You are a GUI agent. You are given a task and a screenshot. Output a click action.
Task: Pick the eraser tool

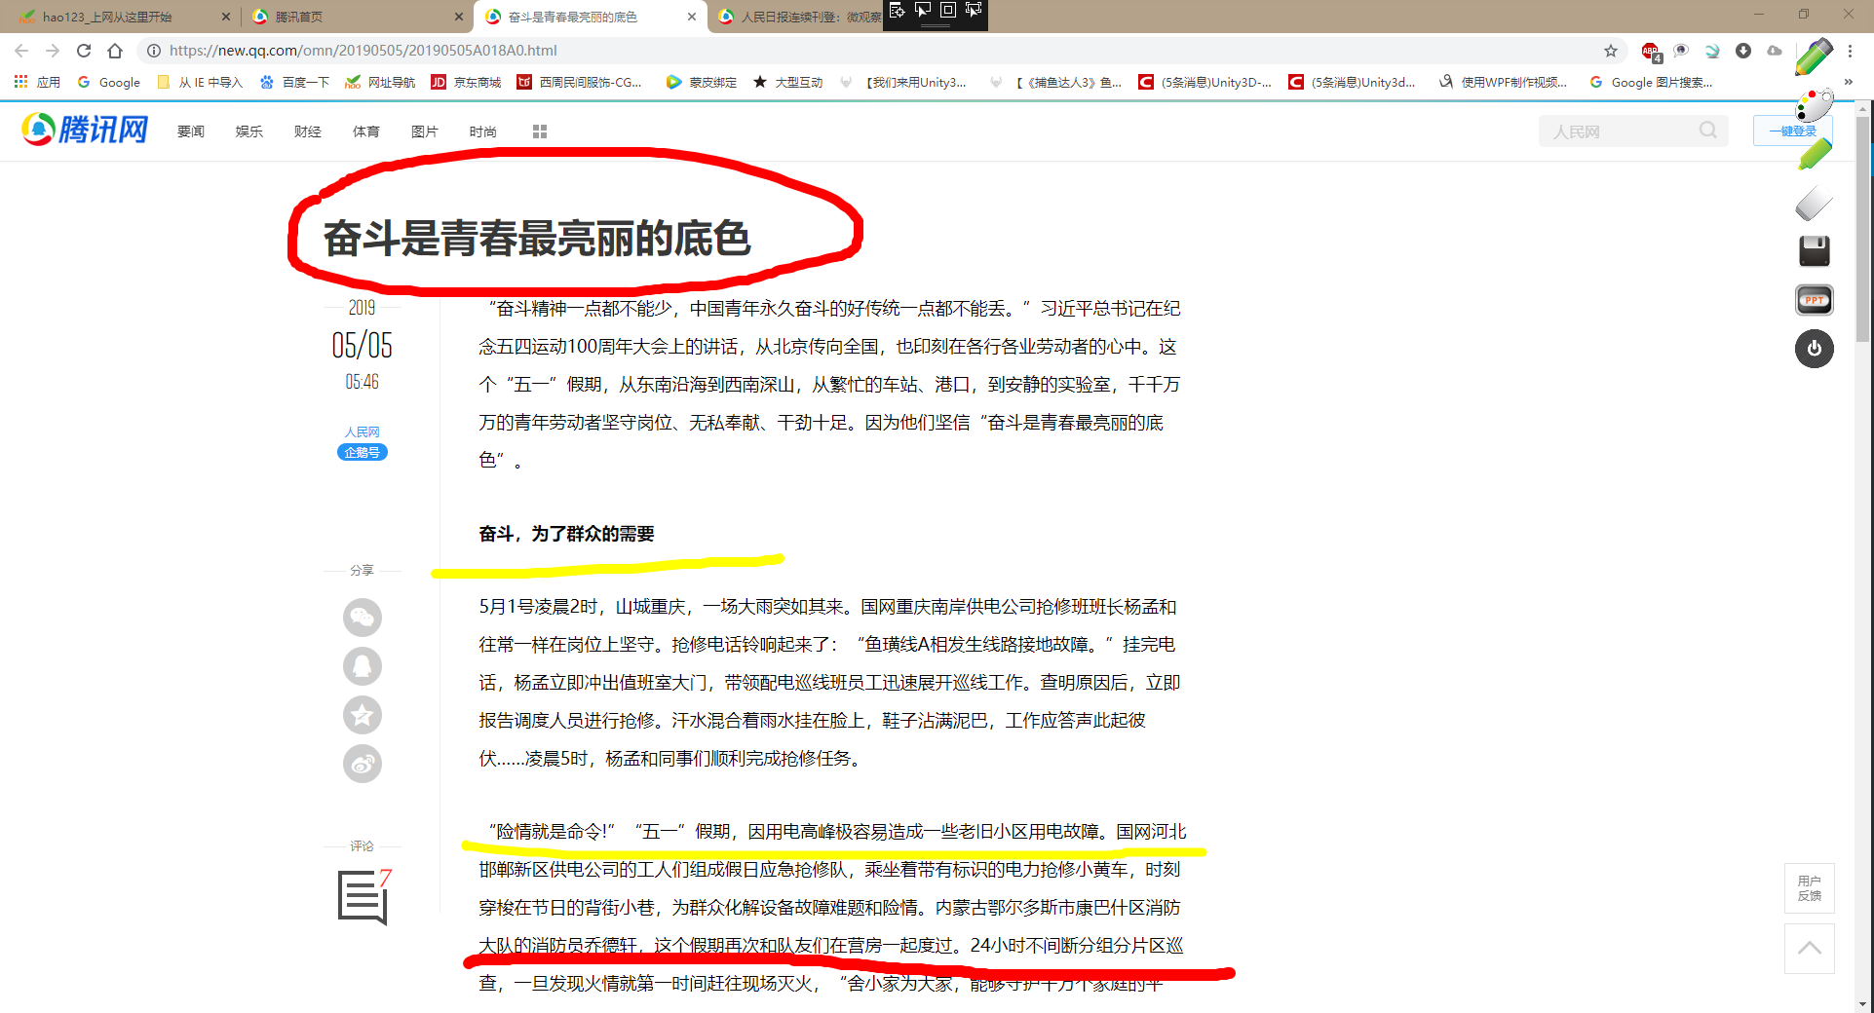(x=1814, y=205)
